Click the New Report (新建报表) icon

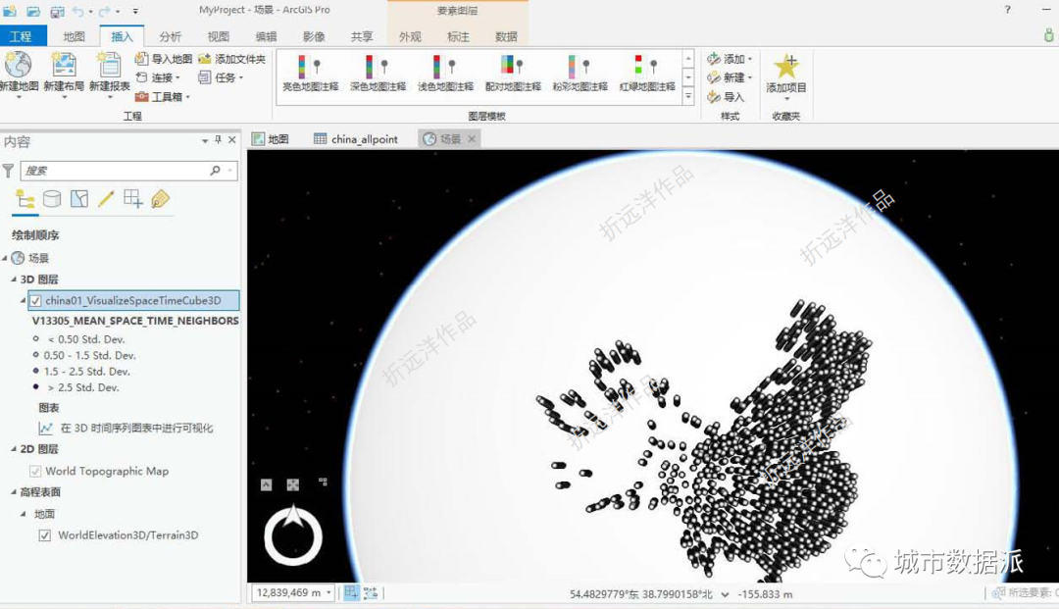tap(110, 65)
